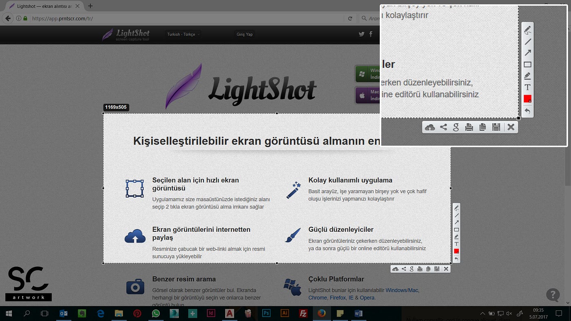Activate the Text tool
Viewport: 571px width, 321px height.
(527, 87)
